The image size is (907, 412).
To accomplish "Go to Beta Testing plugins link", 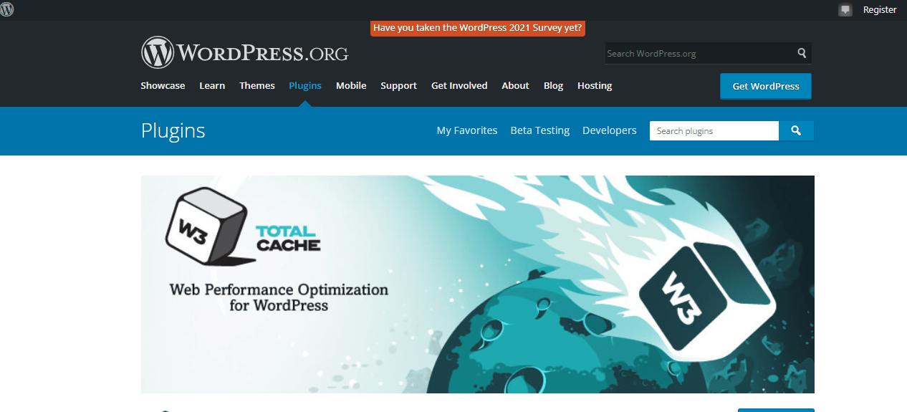I will (539, 130).
